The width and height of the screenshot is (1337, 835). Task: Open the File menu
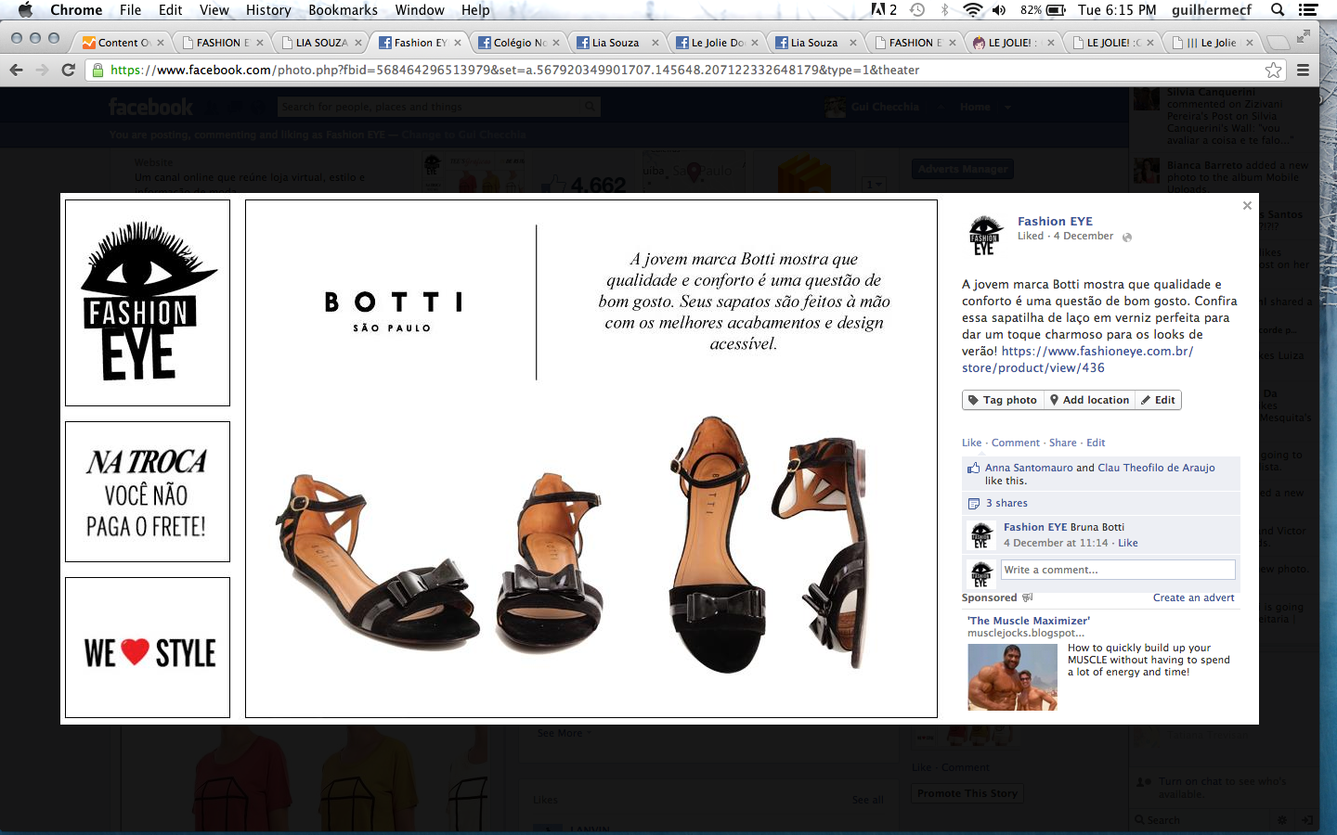pyautogui.click(x=130, y=10)
